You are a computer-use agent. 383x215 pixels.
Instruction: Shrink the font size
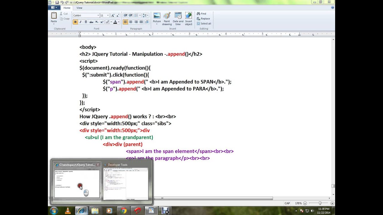[118, 16]
